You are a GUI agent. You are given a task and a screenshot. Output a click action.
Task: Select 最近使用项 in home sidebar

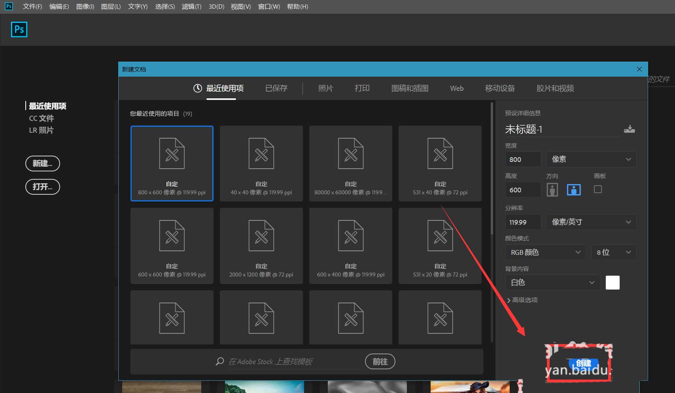47,106
